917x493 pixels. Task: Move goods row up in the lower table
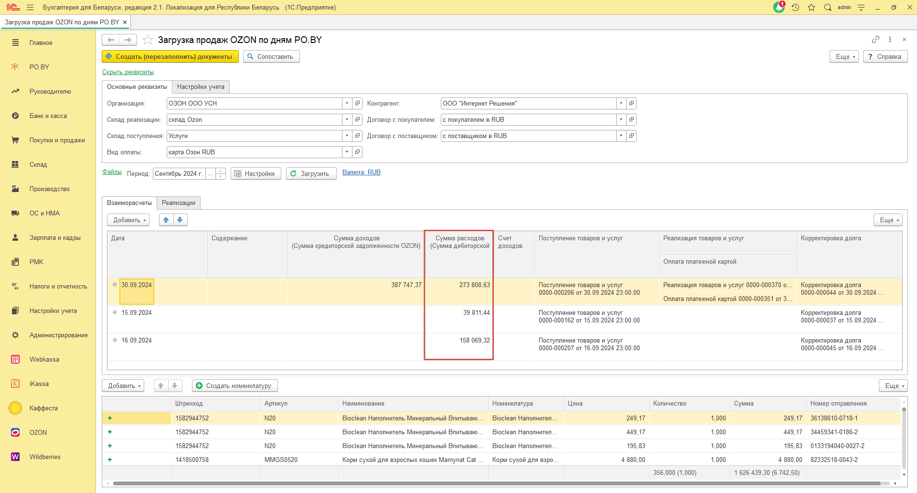point(161,386)
